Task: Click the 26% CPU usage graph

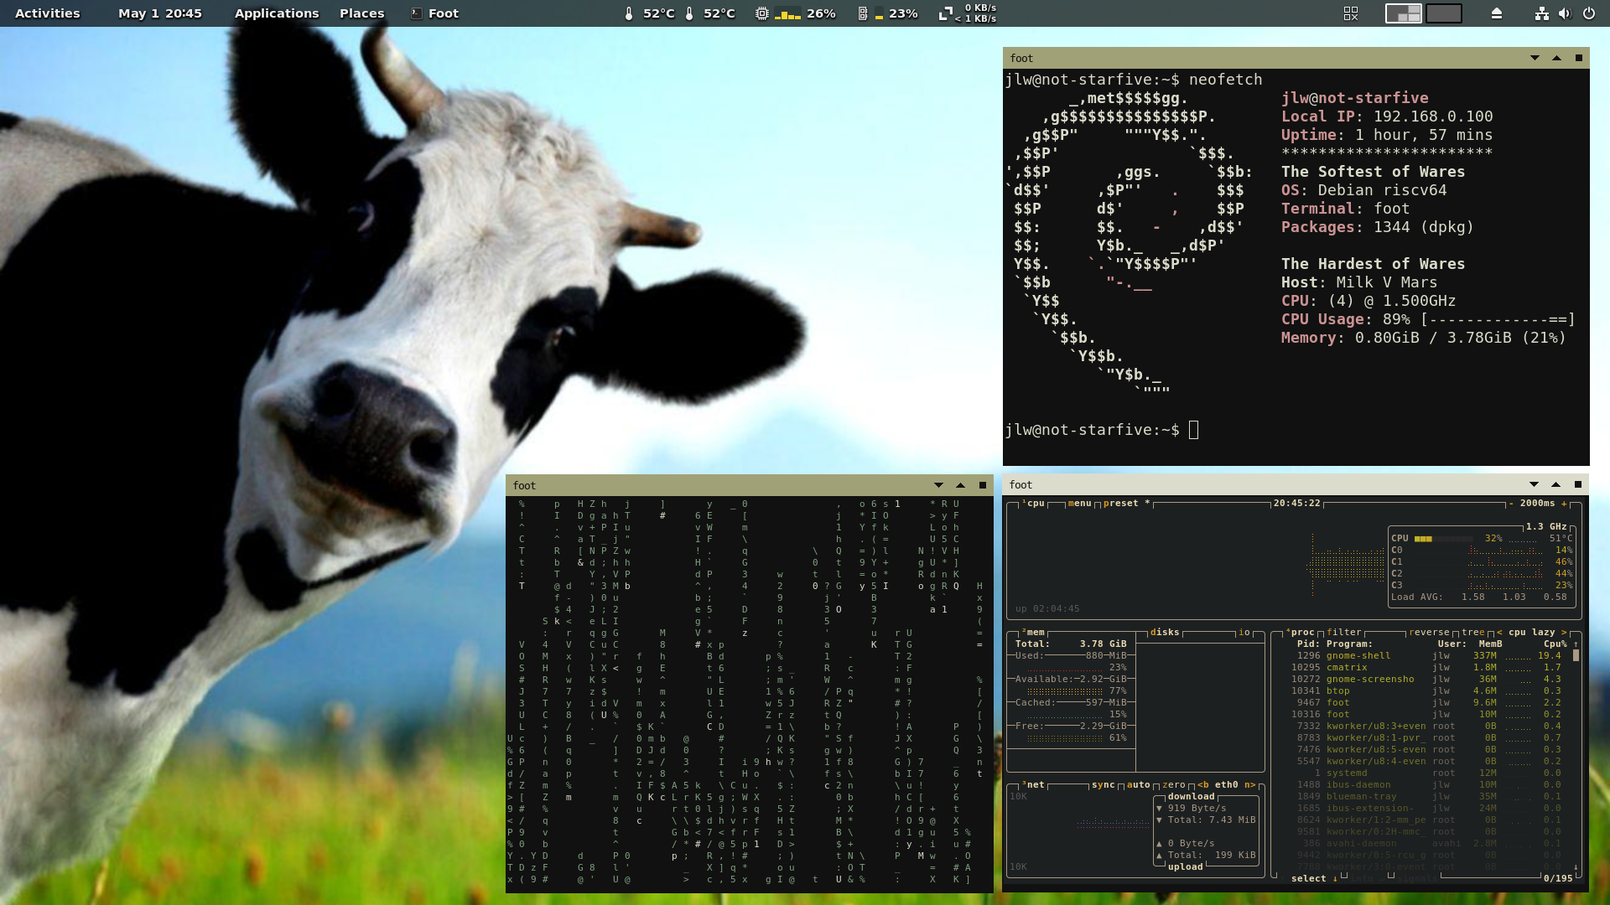Action: point(787,14)
